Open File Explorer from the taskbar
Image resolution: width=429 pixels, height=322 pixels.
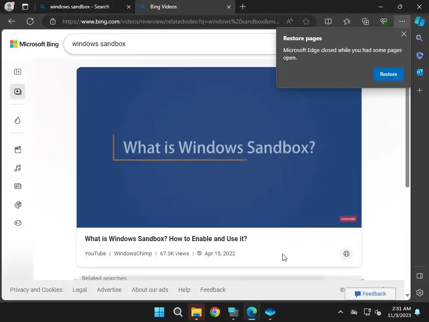click(196, 312)
